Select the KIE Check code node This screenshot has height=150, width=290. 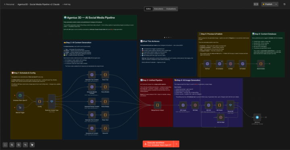point(220,105)
